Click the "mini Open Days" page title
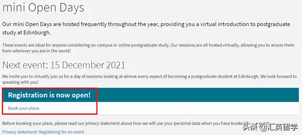 43,8
